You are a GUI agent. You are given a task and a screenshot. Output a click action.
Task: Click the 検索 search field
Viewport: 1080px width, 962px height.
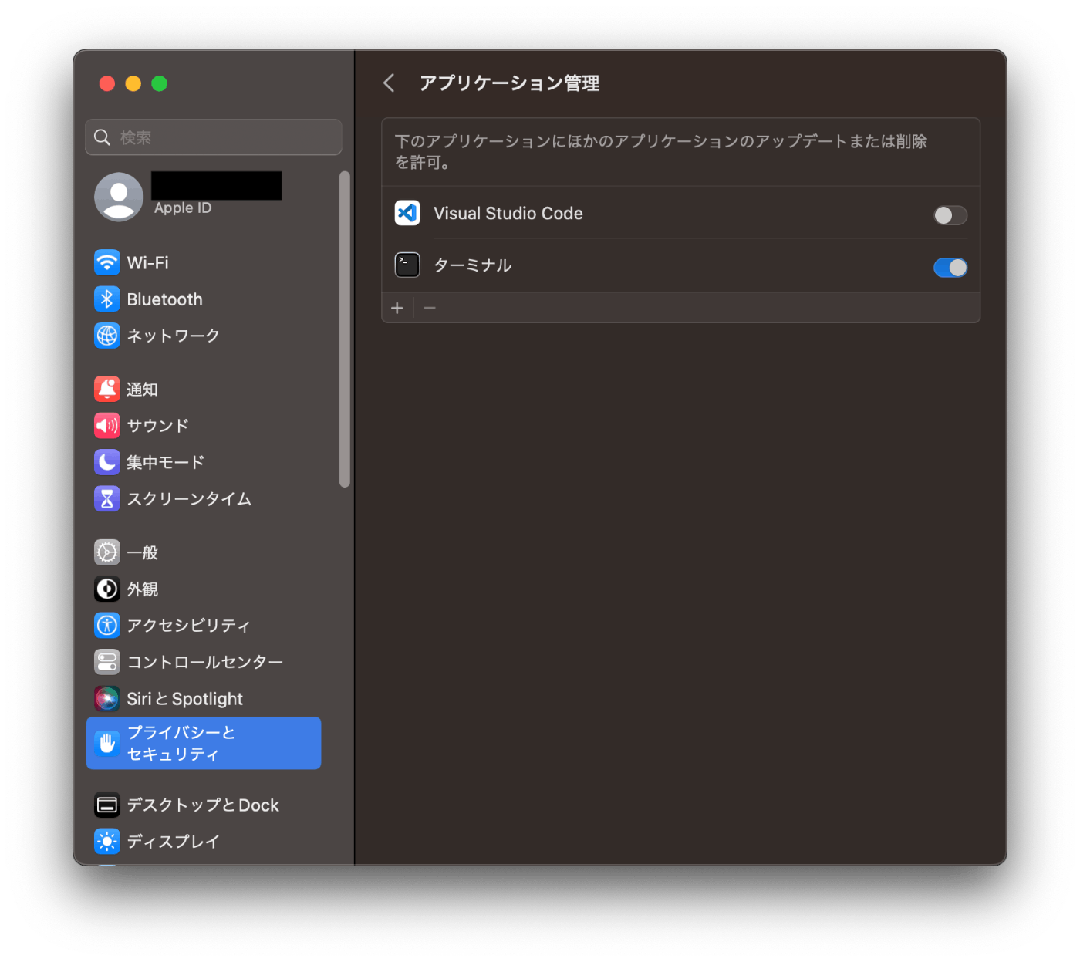pos(214,137)
